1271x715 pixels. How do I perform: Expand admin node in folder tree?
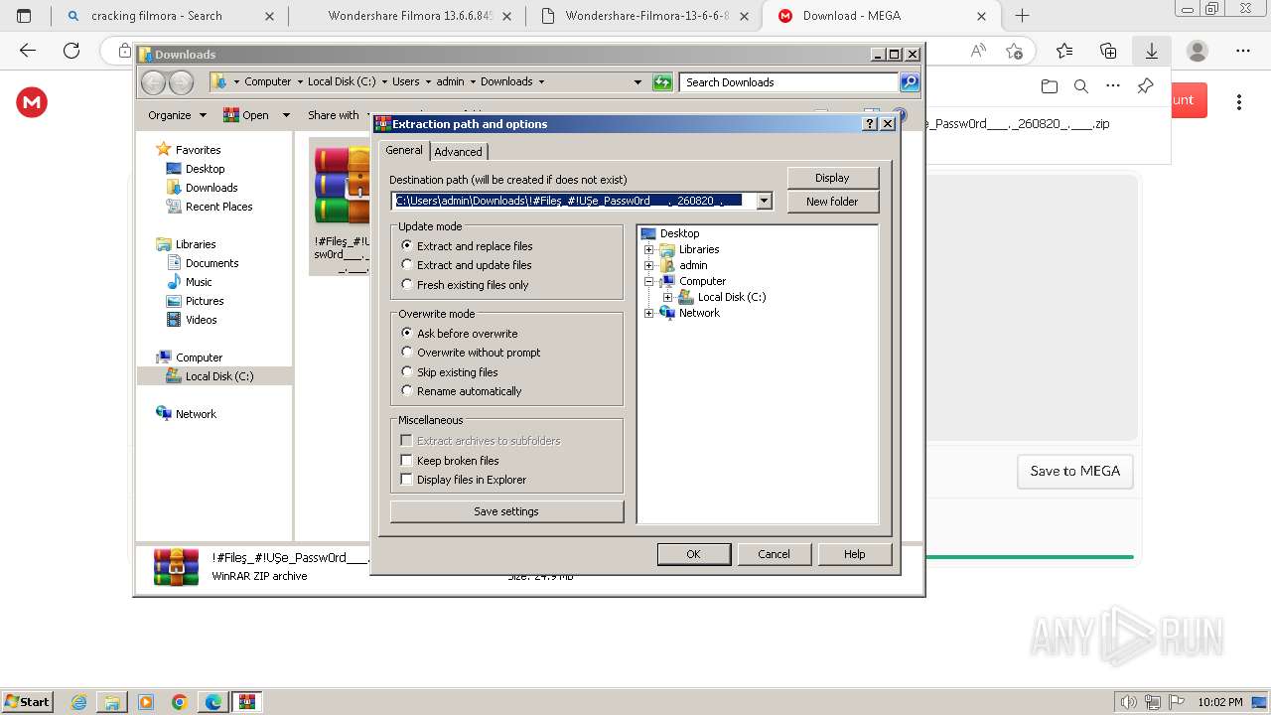click(x=649, y=265)
